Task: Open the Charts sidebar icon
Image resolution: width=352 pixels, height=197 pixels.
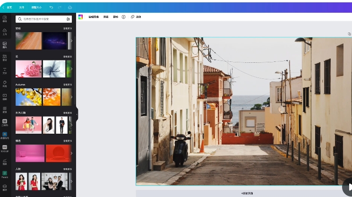Action: tap(5, 162)
